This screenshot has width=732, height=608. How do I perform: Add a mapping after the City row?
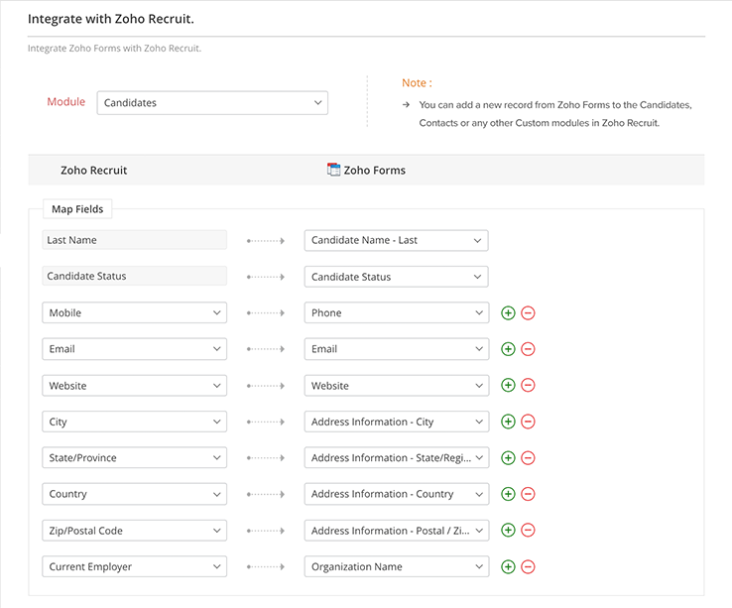(x=508, y=422)
